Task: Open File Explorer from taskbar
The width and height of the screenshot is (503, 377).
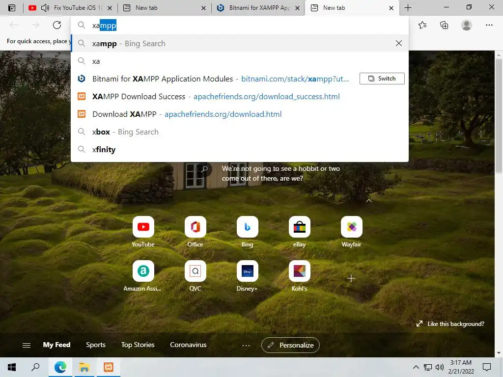Action: [x=84, y=367]
